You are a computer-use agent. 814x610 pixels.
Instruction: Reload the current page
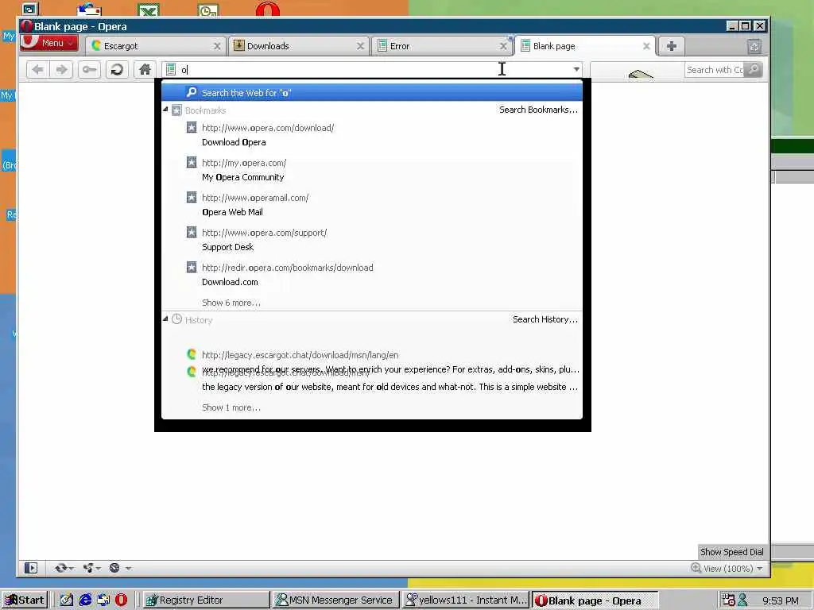click(117, 70)
